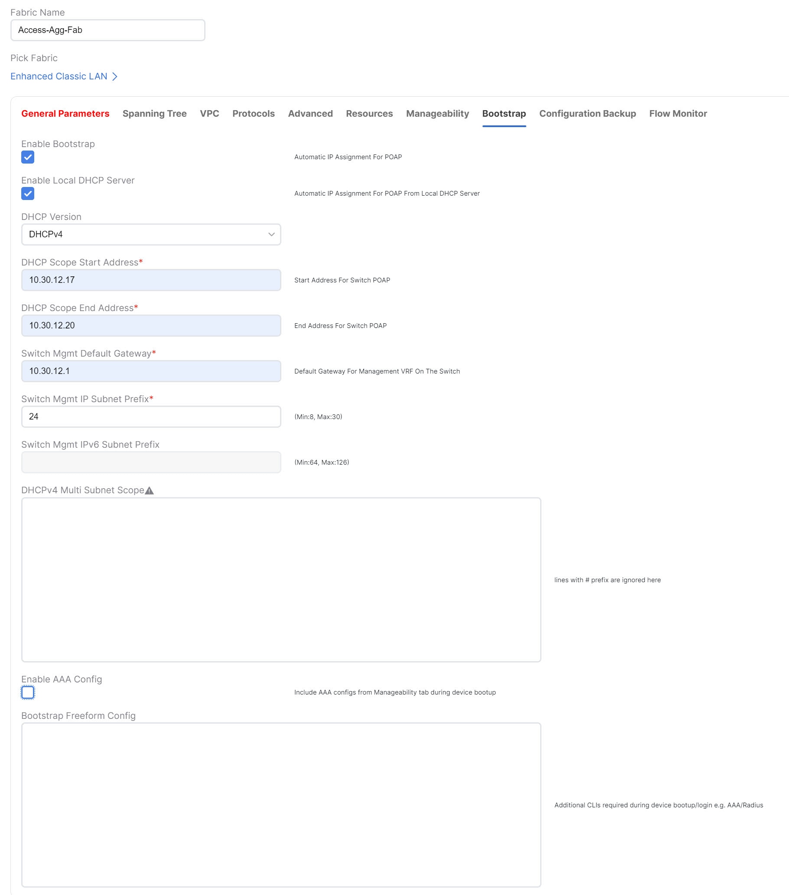
Task: Go to the VPC tab
Action: point(210,113)
